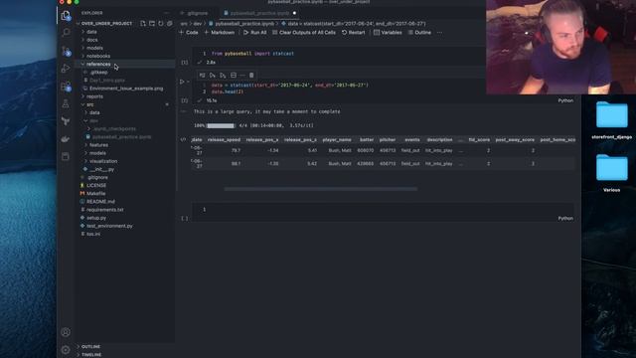Click the horizontal scrollbar under dataframe output

point(320,189)
